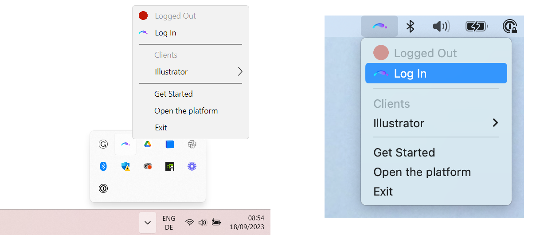Open Google Drive from the Windows tray
548x235 pixels.
[x=148, y=144]
